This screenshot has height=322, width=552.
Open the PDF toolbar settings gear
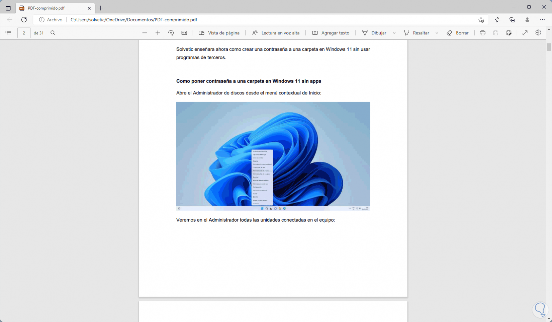click(538, 33)
